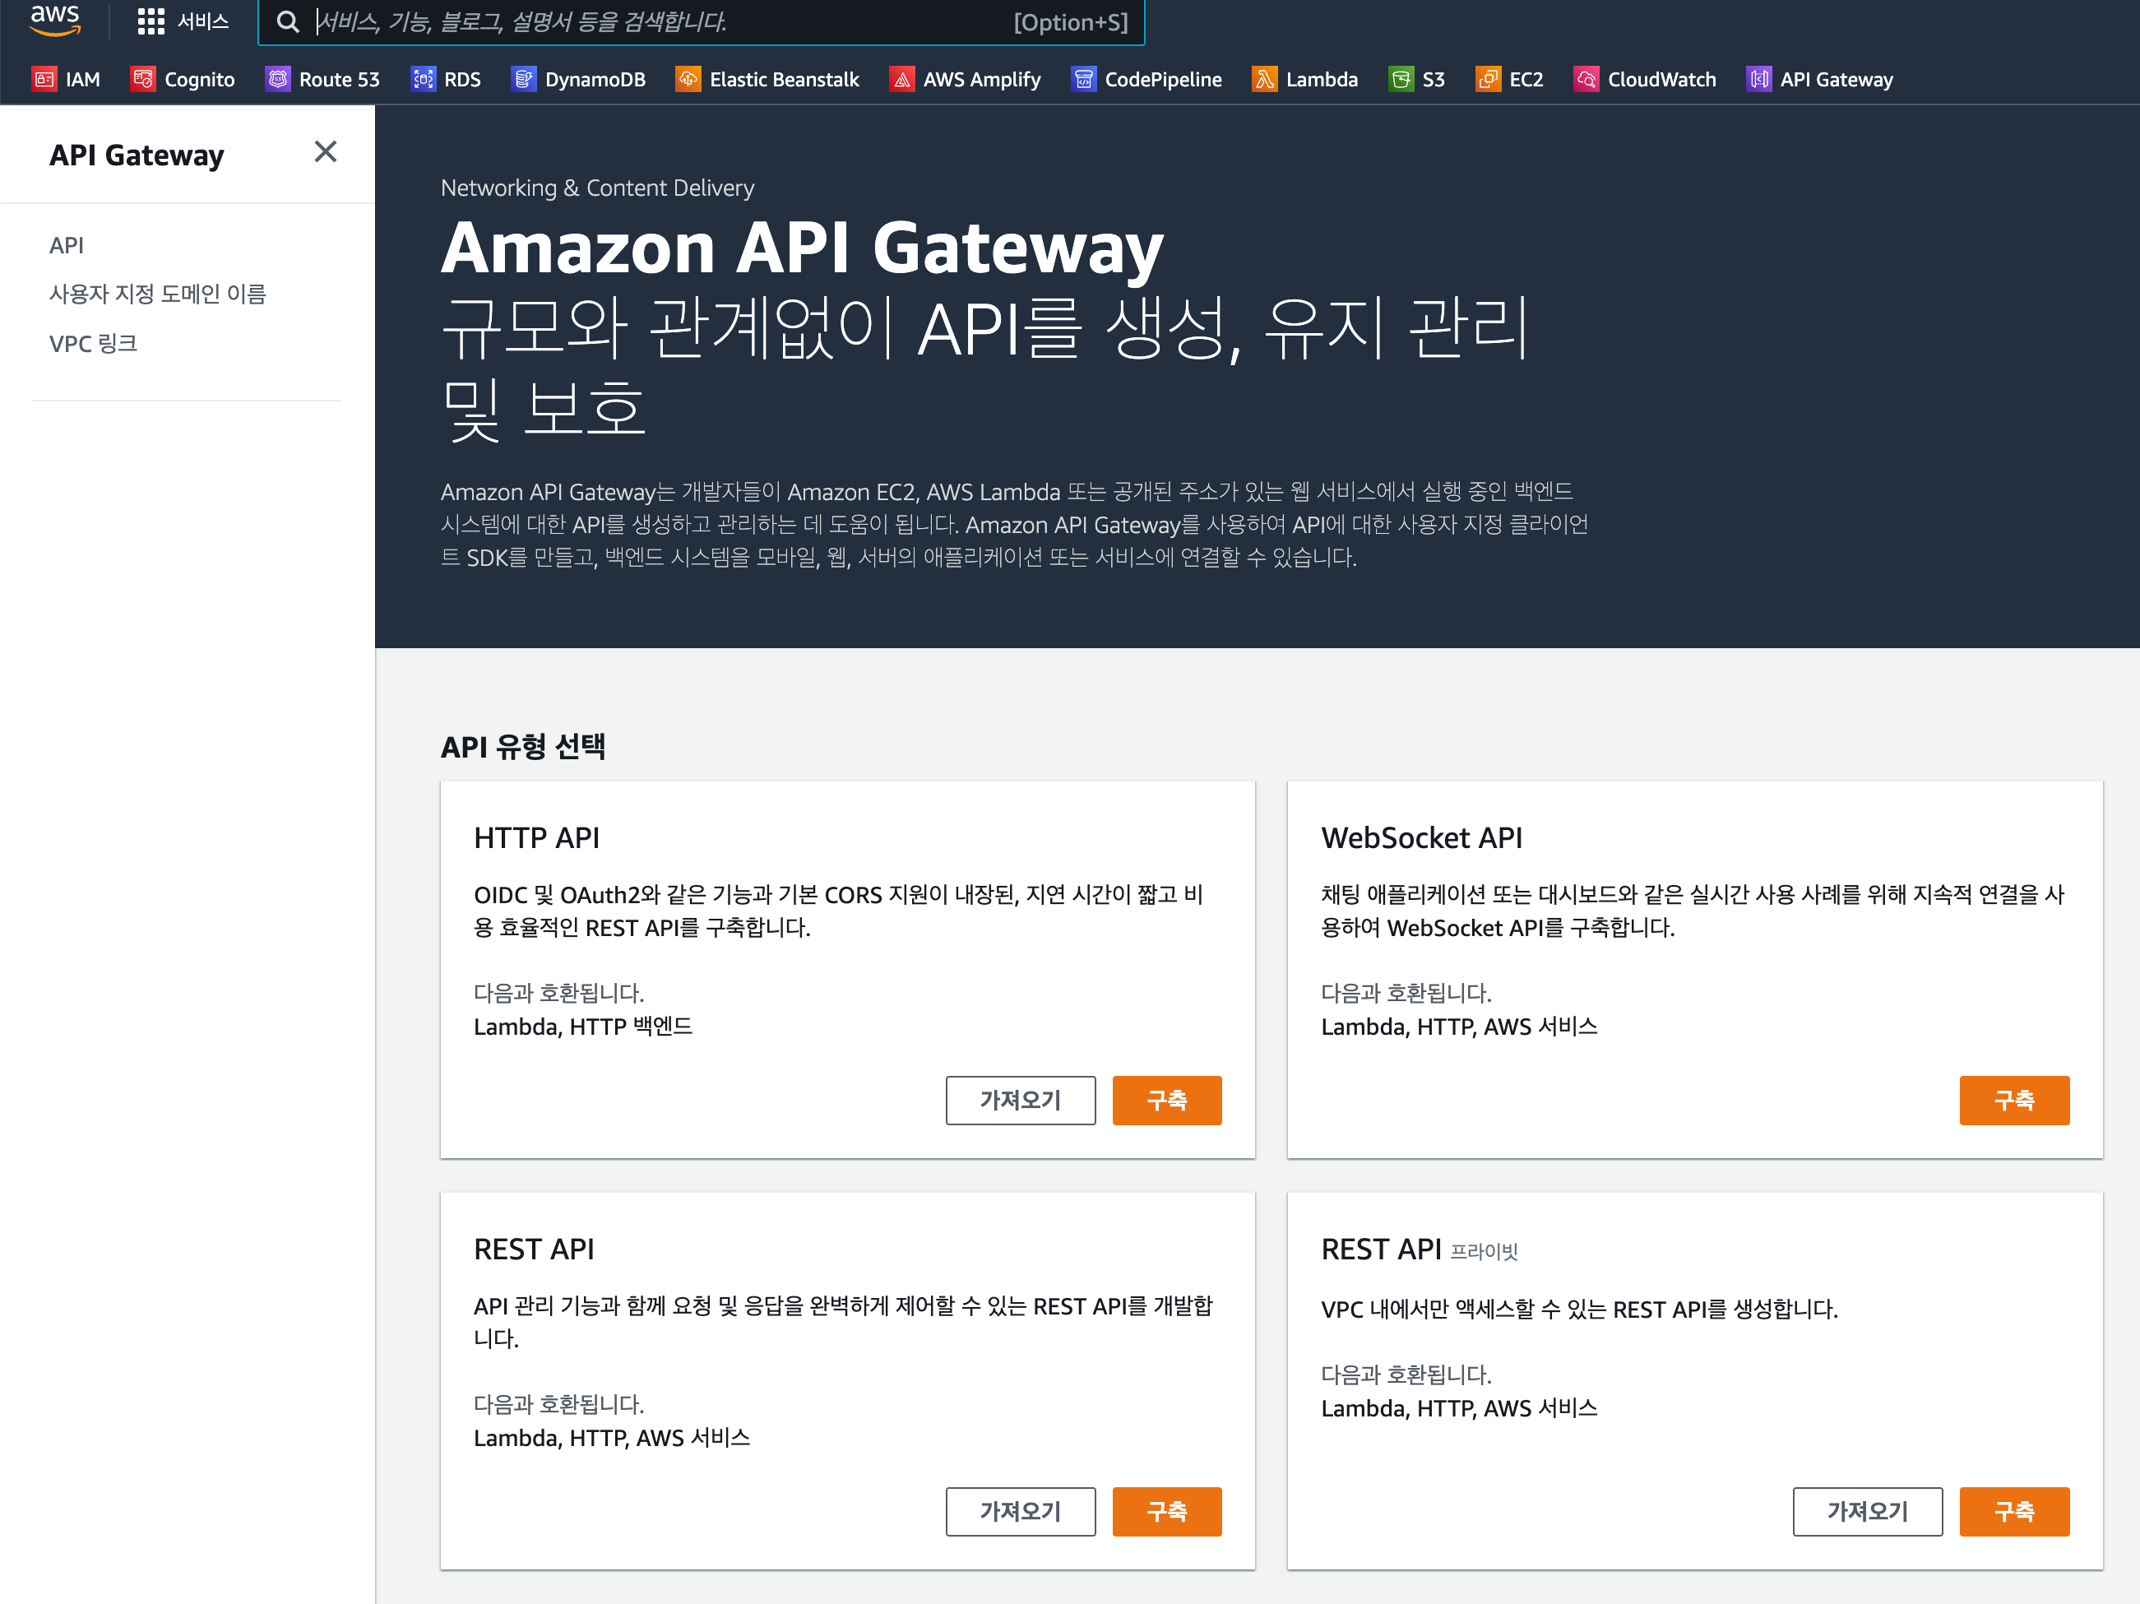Open the Lambda shortcut icon
The image size is (2140, 1604).
1264,79
